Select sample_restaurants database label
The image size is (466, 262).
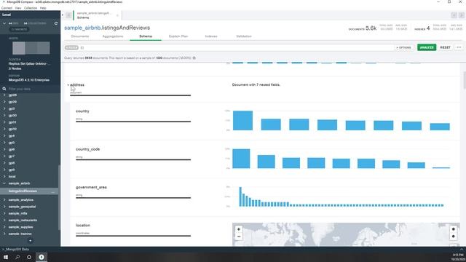pyautogui.click(x=23, y=221)
